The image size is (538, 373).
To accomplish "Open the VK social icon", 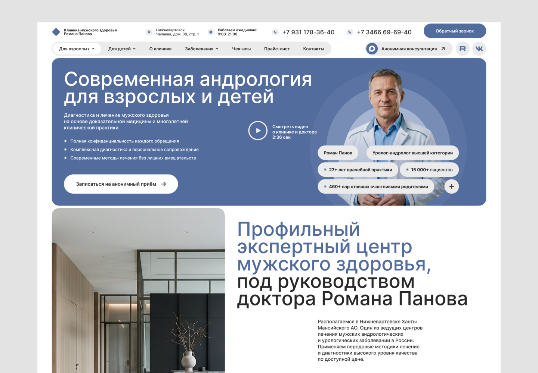I will click(479, 48).
